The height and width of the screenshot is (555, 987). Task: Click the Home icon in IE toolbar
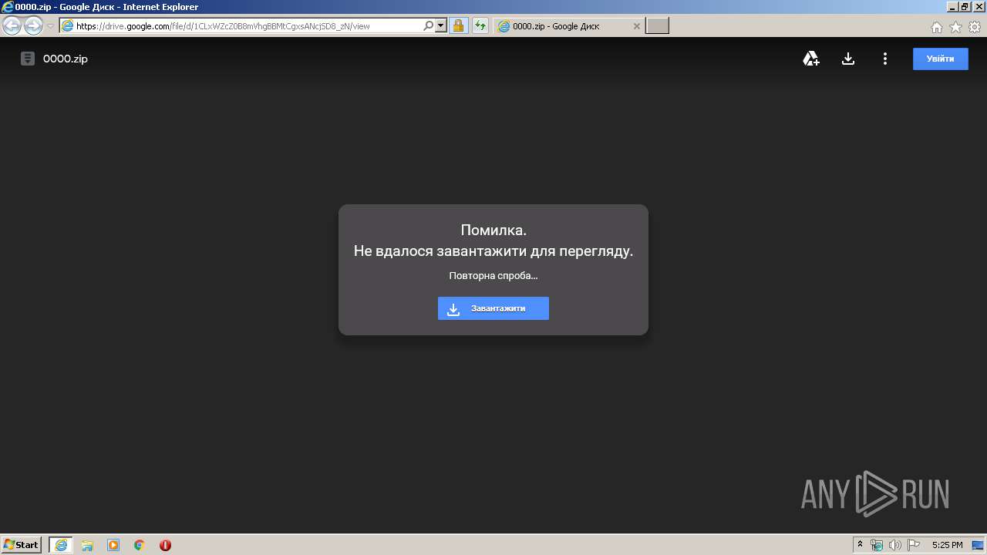pos(937,27)
